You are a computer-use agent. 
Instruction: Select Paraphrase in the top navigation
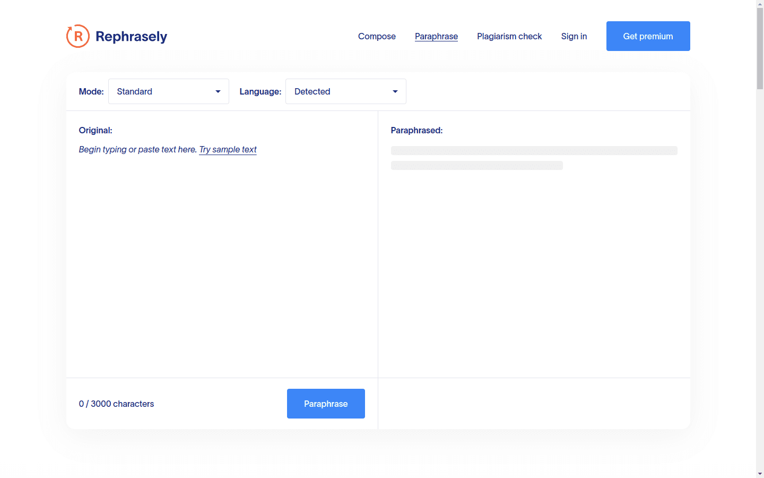pyautogui.click(x=436, y=36)
